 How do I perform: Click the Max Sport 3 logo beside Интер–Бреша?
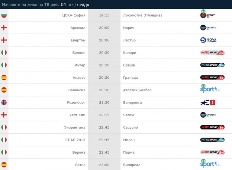[212, 65]
